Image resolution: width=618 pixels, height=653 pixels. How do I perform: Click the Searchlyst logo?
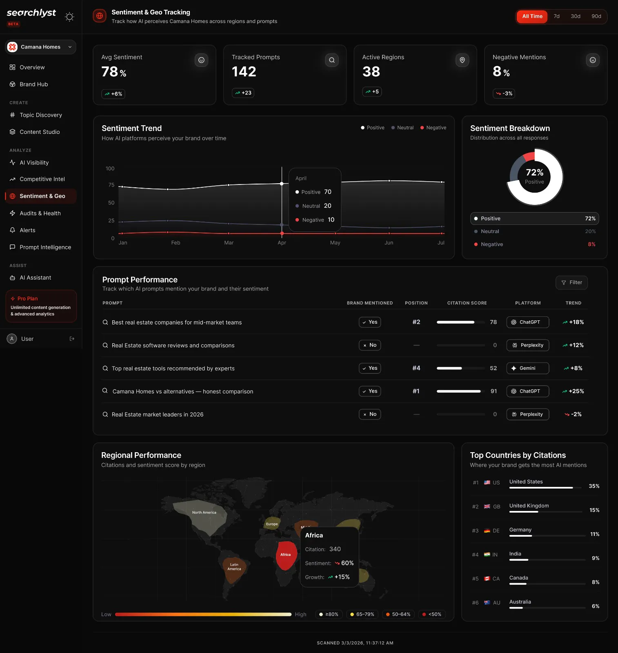tap(31, 13)
